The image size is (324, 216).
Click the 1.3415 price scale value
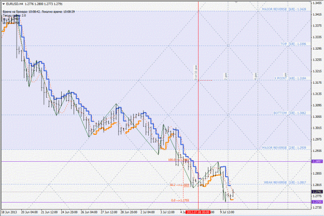coord(317,14)
